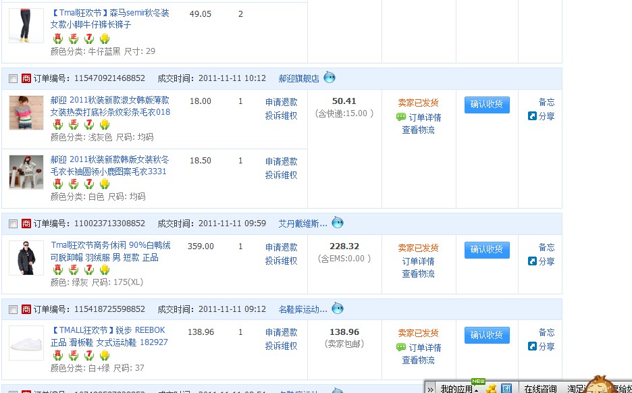This screenshot has width=632, height=393.
Task: Click 7-day return badge under semir jeans
Action: (89, 38)
